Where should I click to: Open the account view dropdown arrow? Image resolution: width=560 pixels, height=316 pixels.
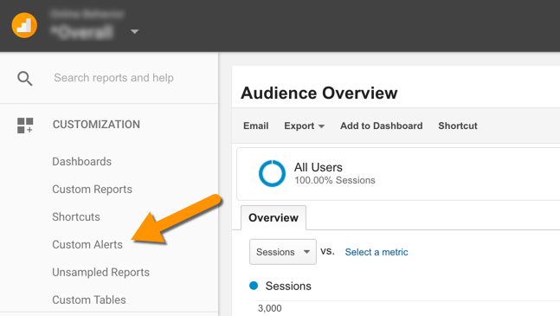click(x=134, y=32)
